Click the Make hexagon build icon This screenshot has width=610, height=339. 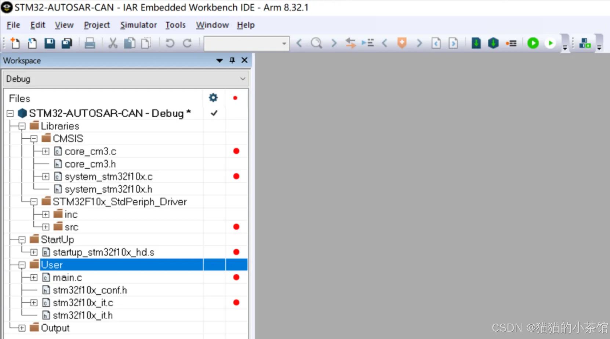[493, 43]
